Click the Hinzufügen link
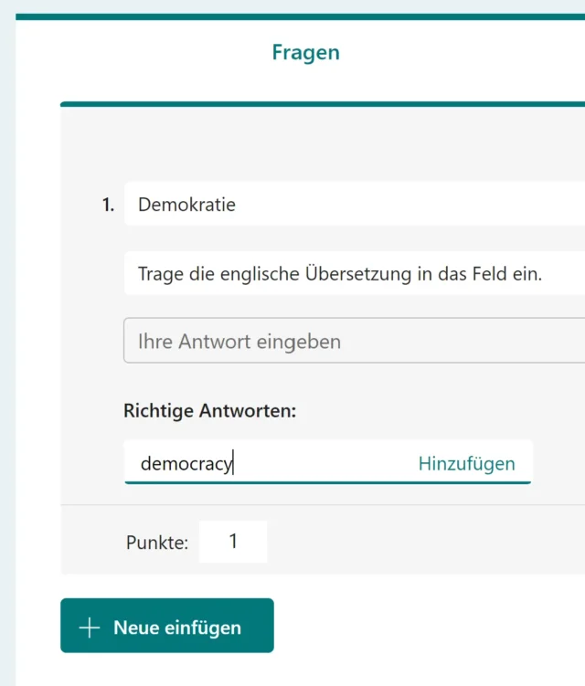 (x=466, y=463)
